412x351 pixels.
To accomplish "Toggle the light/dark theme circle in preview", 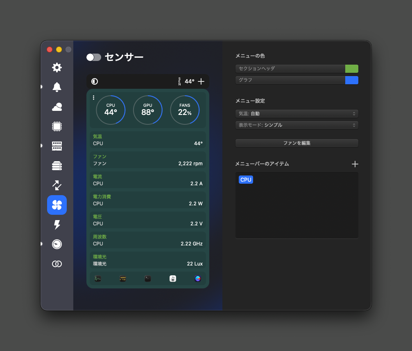I will 95,81.
